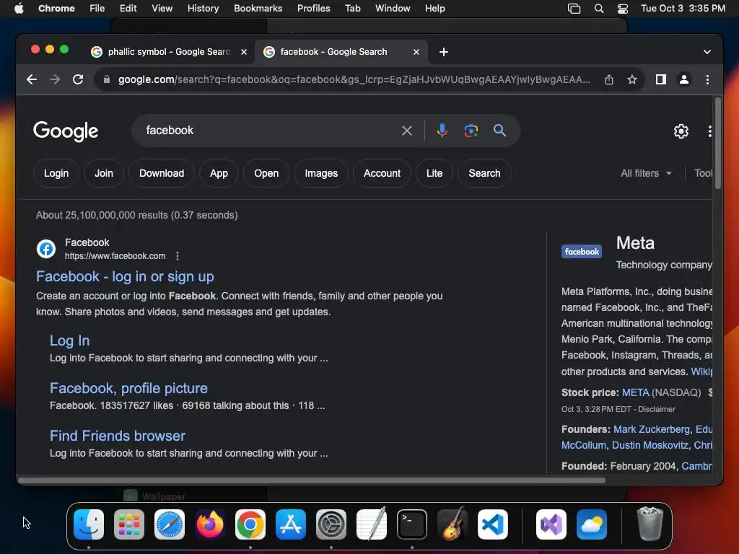Open the App Store dock icon

291,524
